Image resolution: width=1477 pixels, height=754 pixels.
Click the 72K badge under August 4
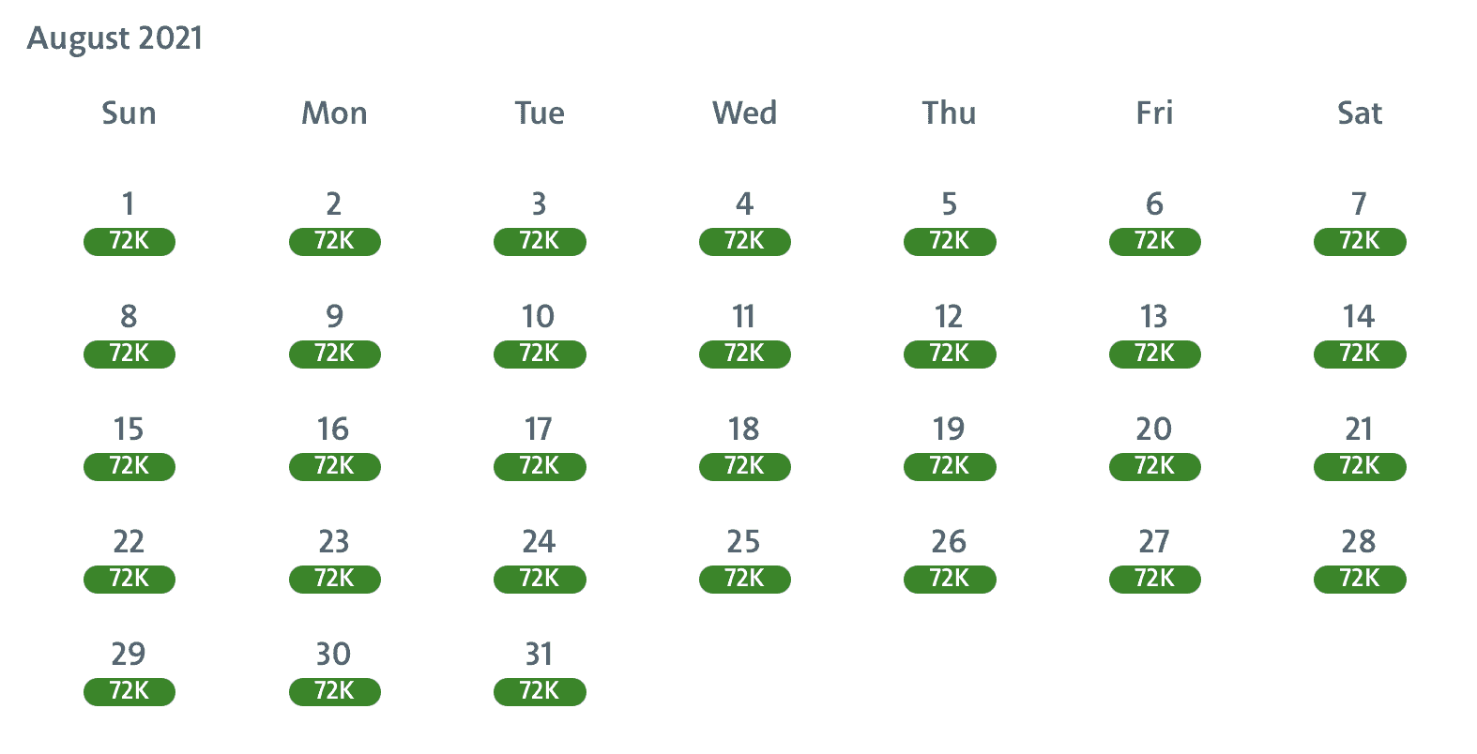coord(744,242)
